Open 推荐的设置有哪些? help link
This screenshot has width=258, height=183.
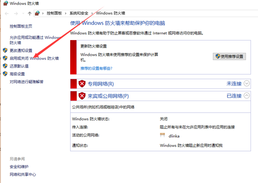pos(96,68)
